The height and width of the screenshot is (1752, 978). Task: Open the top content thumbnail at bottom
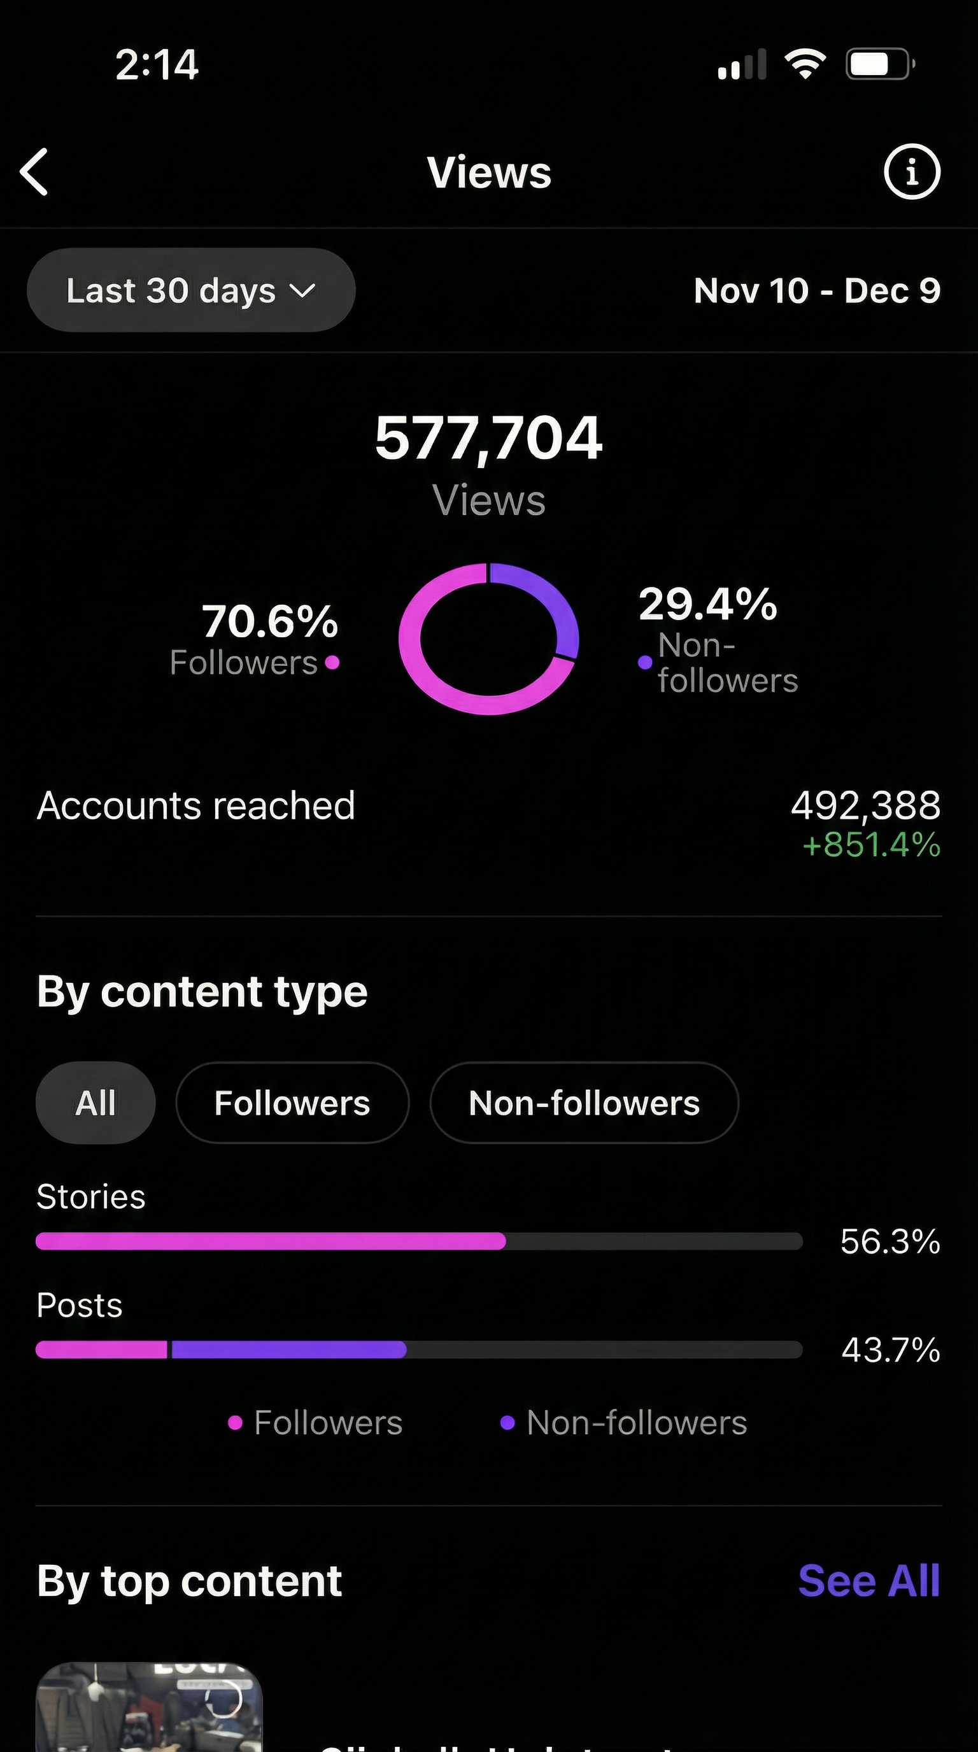click(150, 1714)
